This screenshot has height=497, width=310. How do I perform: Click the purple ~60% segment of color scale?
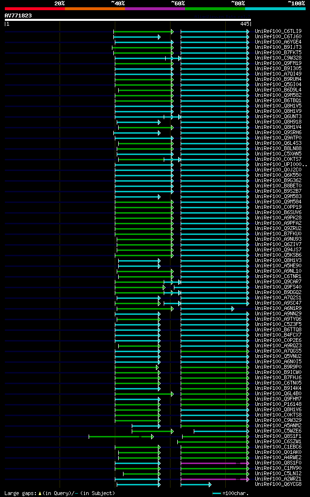155,9
